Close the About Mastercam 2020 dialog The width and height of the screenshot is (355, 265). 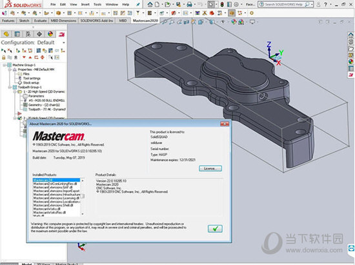[x=225, y=124]
